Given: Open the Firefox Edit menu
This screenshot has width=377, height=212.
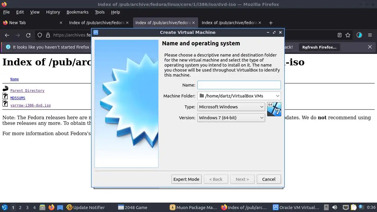Looking at the screenshot, I should coord(20,12).
